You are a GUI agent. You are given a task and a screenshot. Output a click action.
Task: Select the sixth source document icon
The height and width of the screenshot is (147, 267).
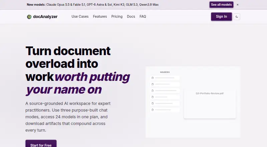click(x=153, y=110)
